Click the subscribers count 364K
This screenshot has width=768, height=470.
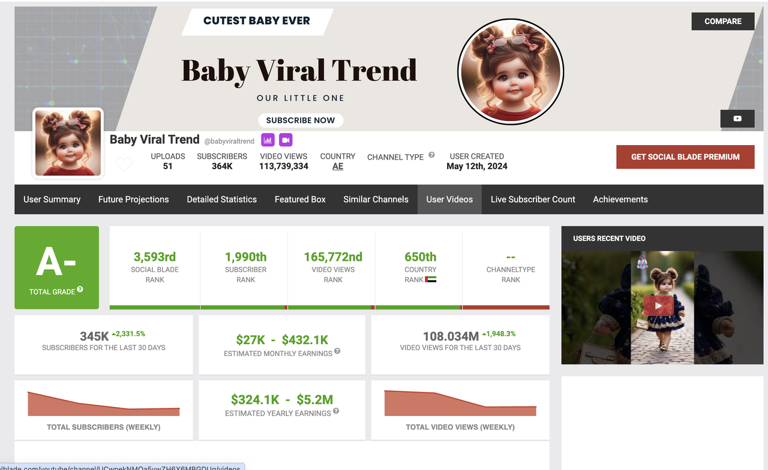tap(222, 167)
